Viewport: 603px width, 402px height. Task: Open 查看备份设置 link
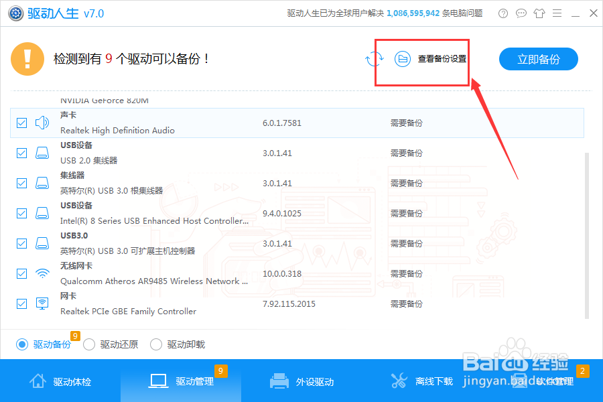tap(442, 59)
